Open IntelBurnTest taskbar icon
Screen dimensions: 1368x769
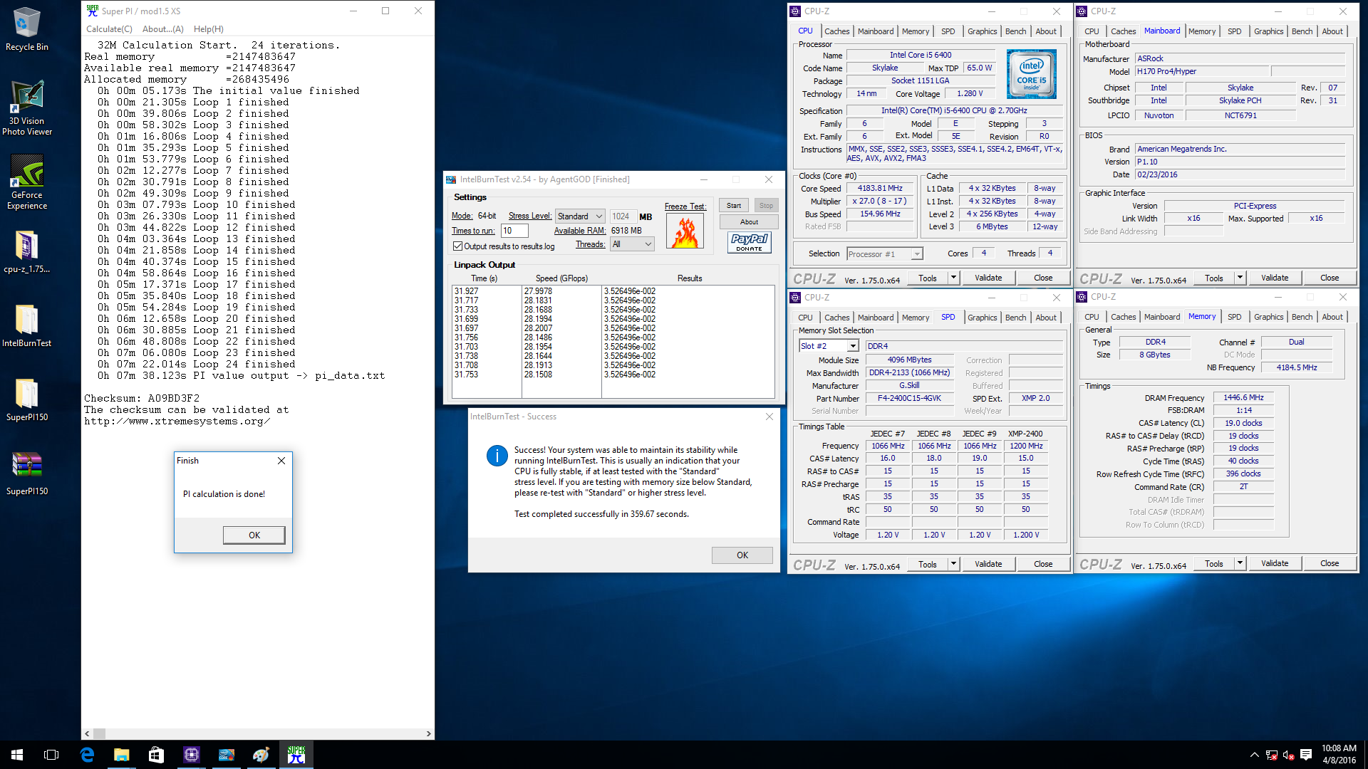pos(226,755)
